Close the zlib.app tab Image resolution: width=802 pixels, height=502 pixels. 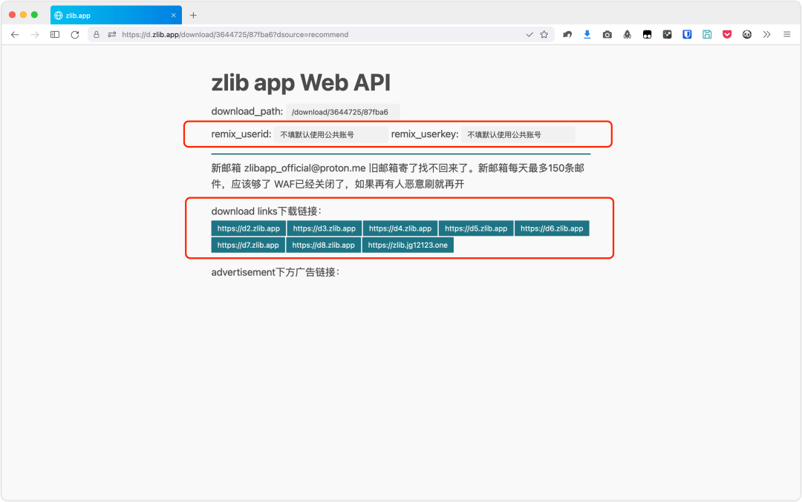[174, 15]
